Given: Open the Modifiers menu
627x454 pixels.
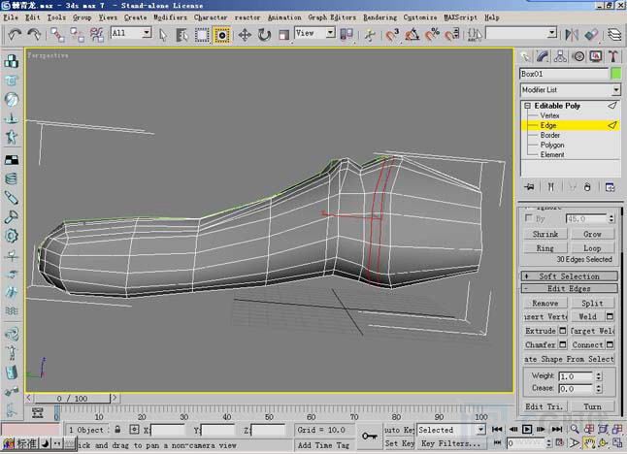Looking at the screenshot, I should pos(170,17).
